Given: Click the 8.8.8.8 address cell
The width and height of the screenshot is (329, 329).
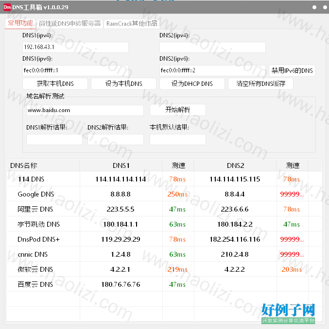Looking at the screenshot, I should click(x=121, y=194).
